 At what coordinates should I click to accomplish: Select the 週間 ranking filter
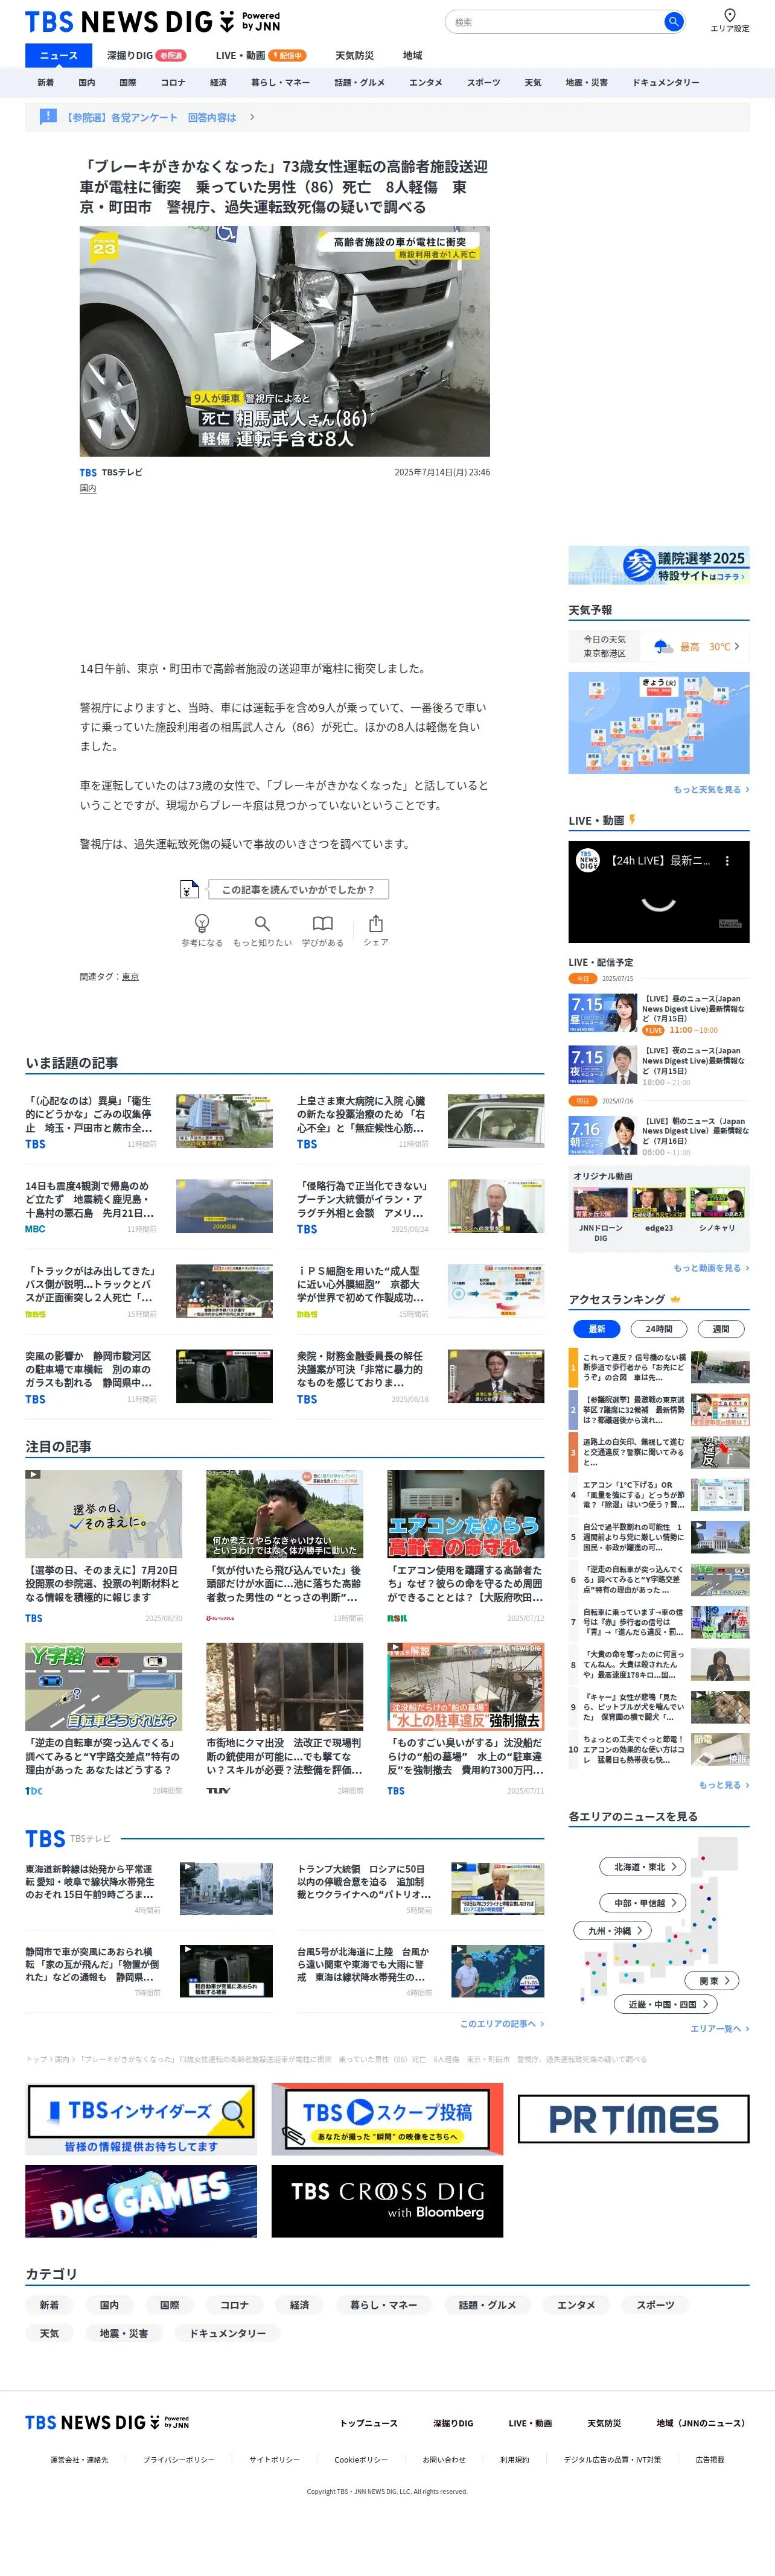point(721,1329)
